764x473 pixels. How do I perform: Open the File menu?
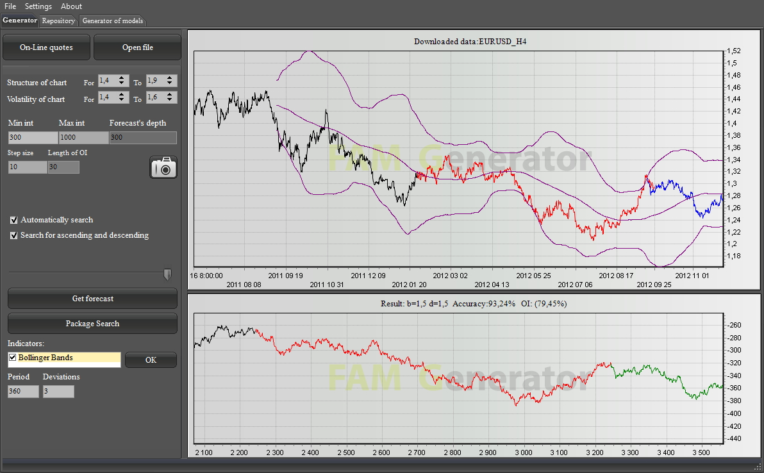[x=10, y=6]
